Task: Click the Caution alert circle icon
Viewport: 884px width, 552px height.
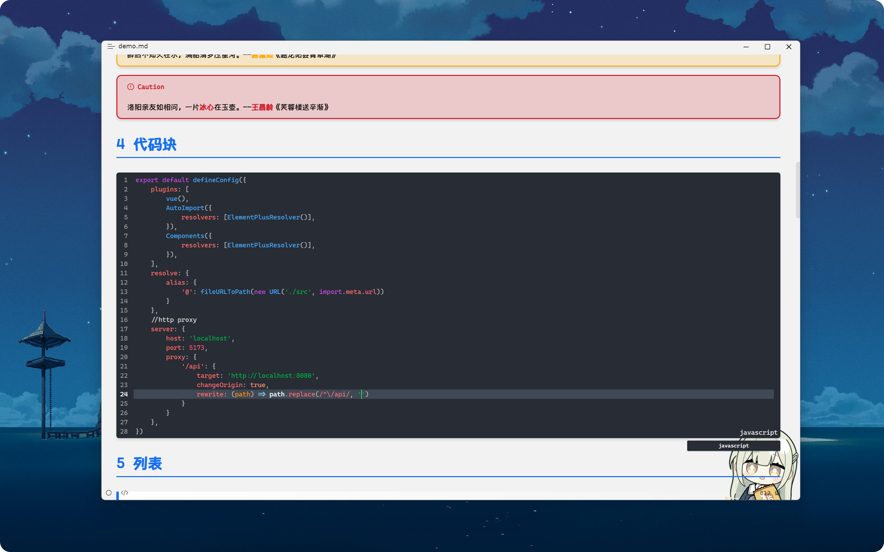Action: (x=131, y=87)
